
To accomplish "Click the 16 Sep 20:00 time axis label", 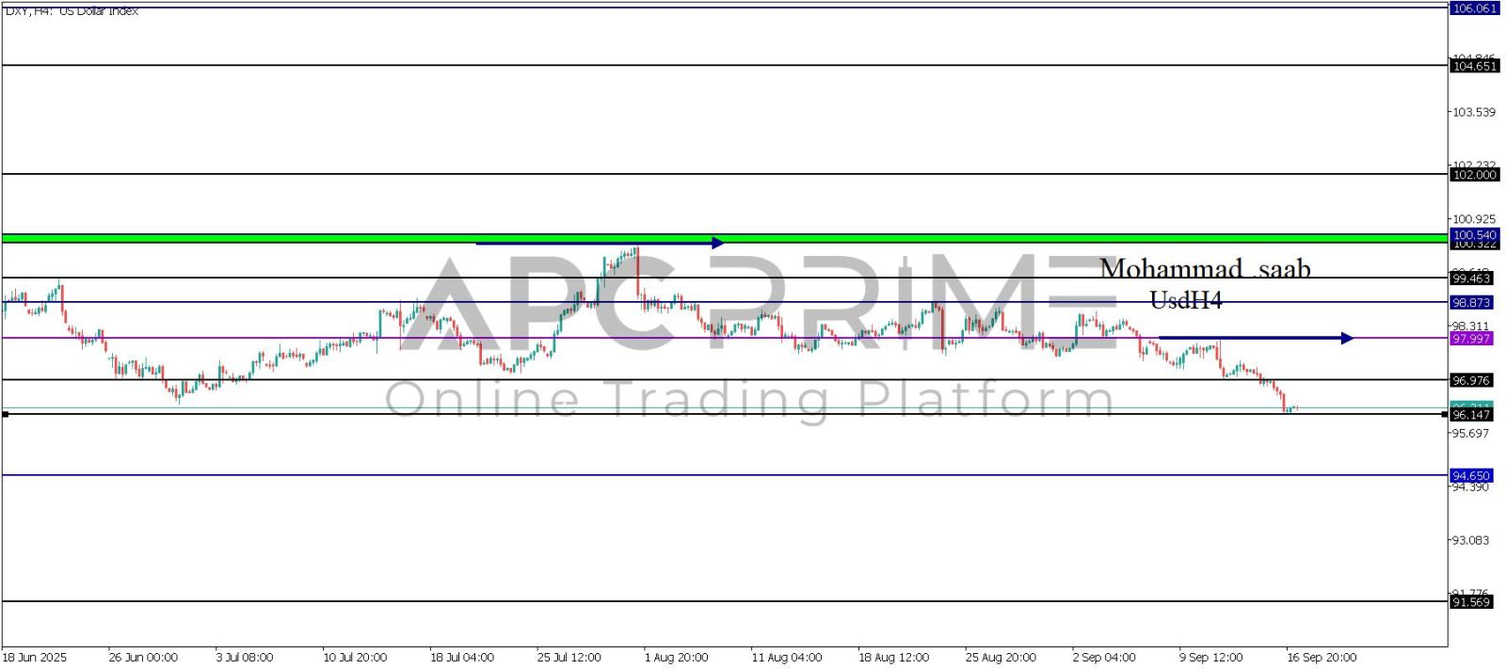I will tap(1322, 658).
